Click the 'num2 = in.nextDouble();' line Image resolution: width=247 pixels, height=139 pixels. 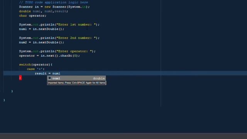42,42
